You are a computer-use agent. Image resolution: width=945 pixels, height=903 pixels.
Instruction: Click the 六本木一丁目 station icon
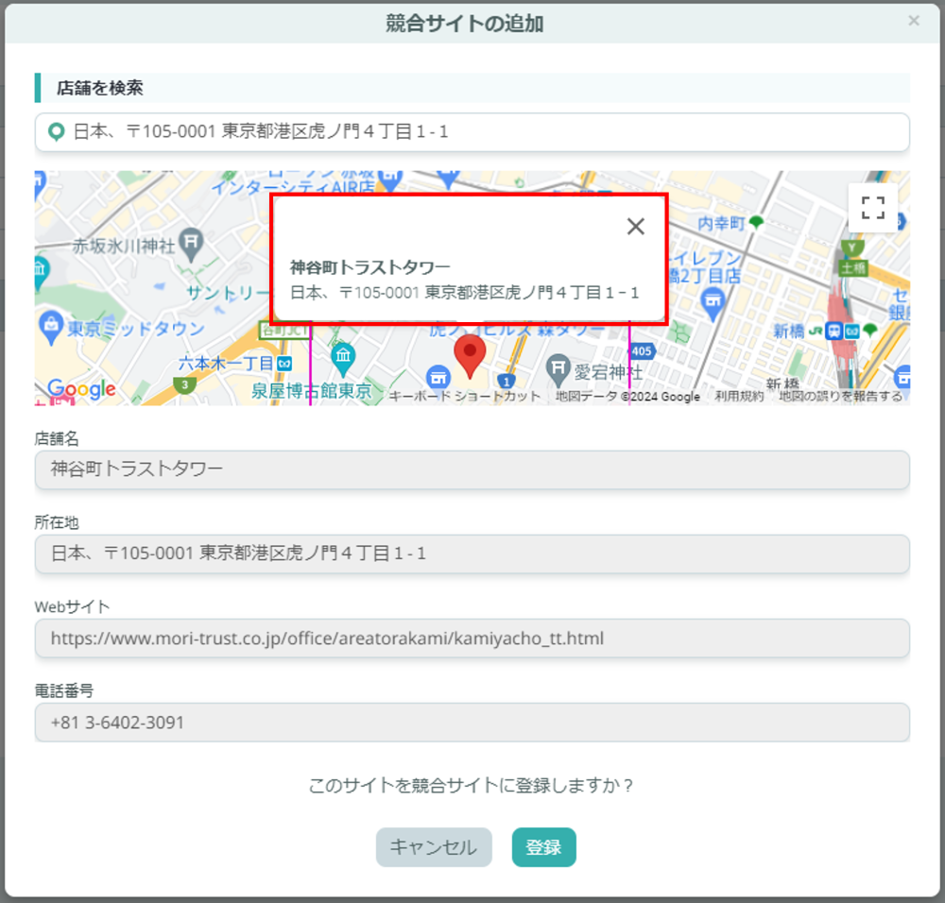pos(284,364)
